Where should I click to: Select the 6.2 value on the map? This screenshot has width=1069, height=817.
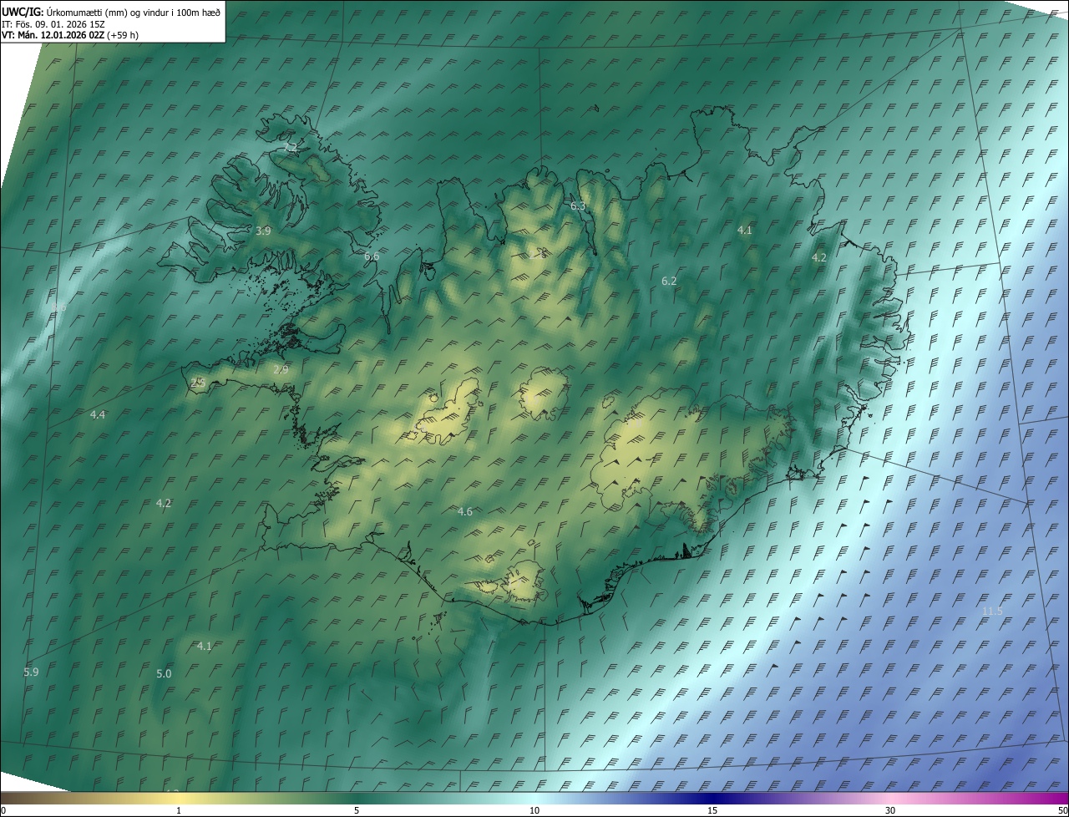coord(669,282)
